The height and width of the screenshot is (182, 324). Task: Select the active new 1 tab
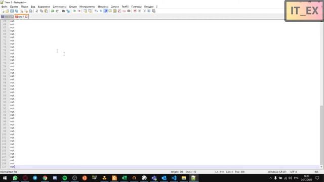[x=21, y=17]
